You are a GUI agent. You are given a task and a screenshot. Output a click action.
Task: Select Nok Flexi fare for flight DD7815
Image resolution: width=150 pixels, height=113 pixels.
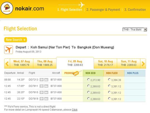[109, 92]
